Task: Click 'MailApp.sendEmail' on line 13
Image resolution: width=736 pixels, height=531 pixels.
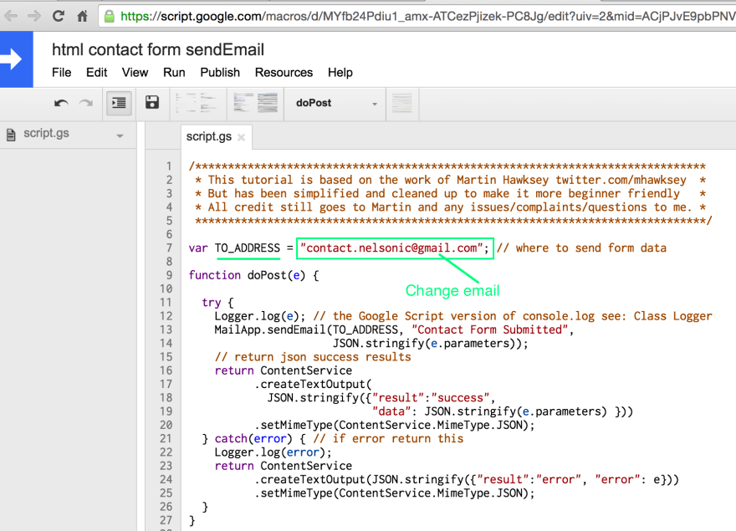Action: [x=270, y=329]
